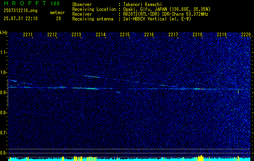The width and height of the screenshot is (254, 161).
Task: Click time marker 2216
Action: coord(149,35)
